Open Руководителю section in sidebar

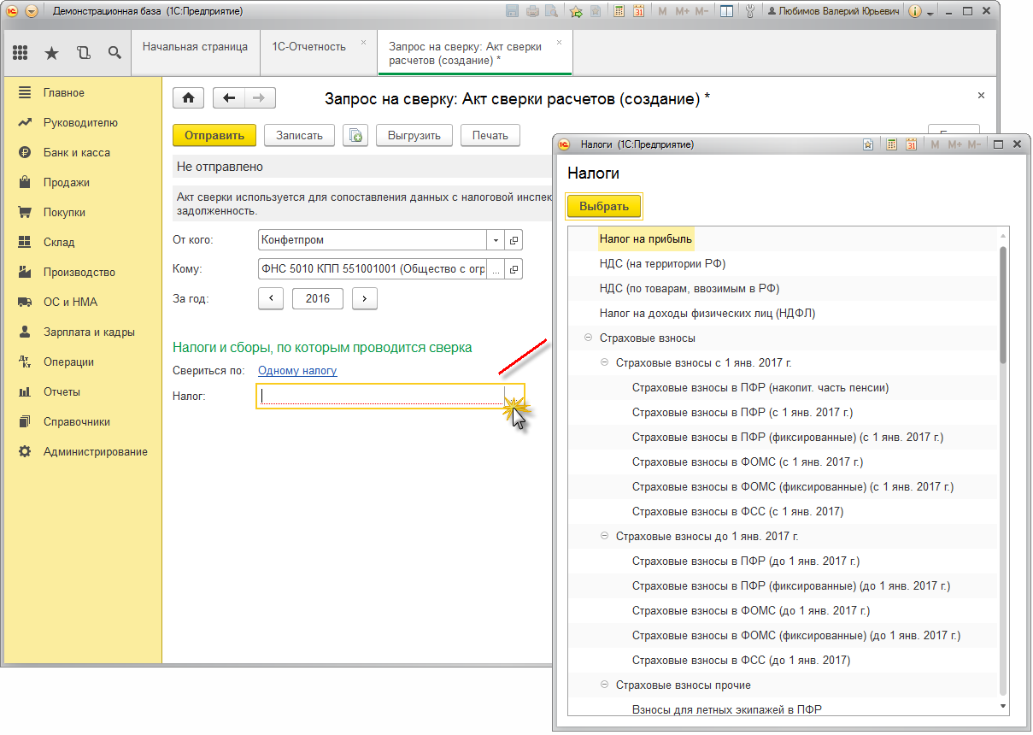[81, 122]
